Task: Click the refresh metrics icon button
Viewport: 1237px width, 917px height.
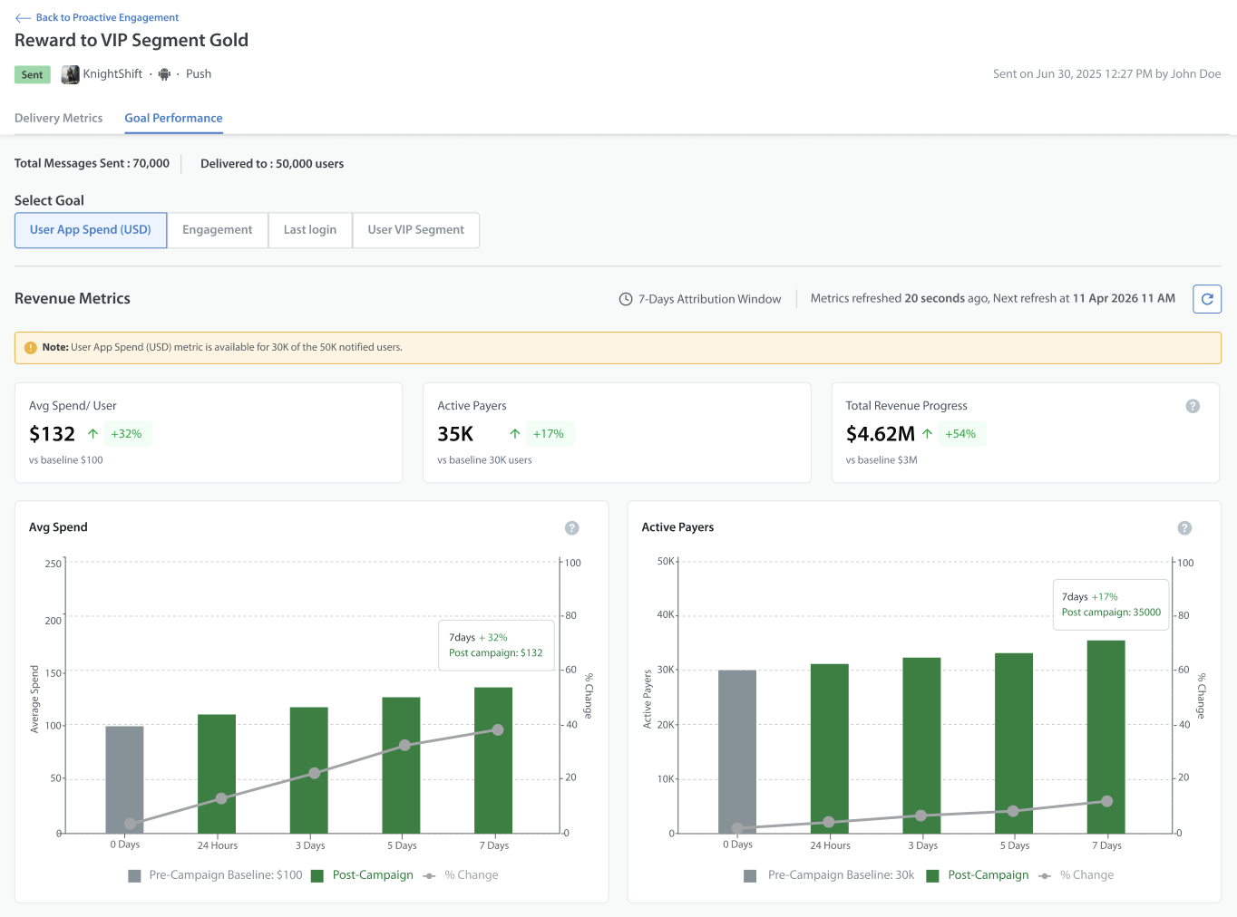Action: 1207,299
